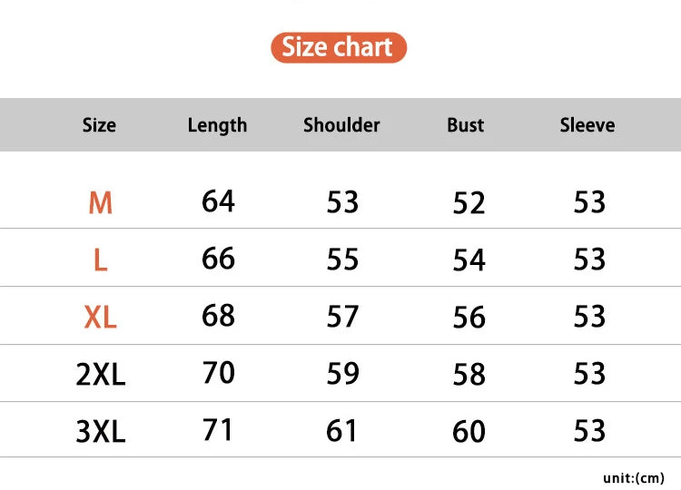This screenshot has width=681, height=490.
Task: Click length value 70 in 2XL row
Action: tap(219, 372)
